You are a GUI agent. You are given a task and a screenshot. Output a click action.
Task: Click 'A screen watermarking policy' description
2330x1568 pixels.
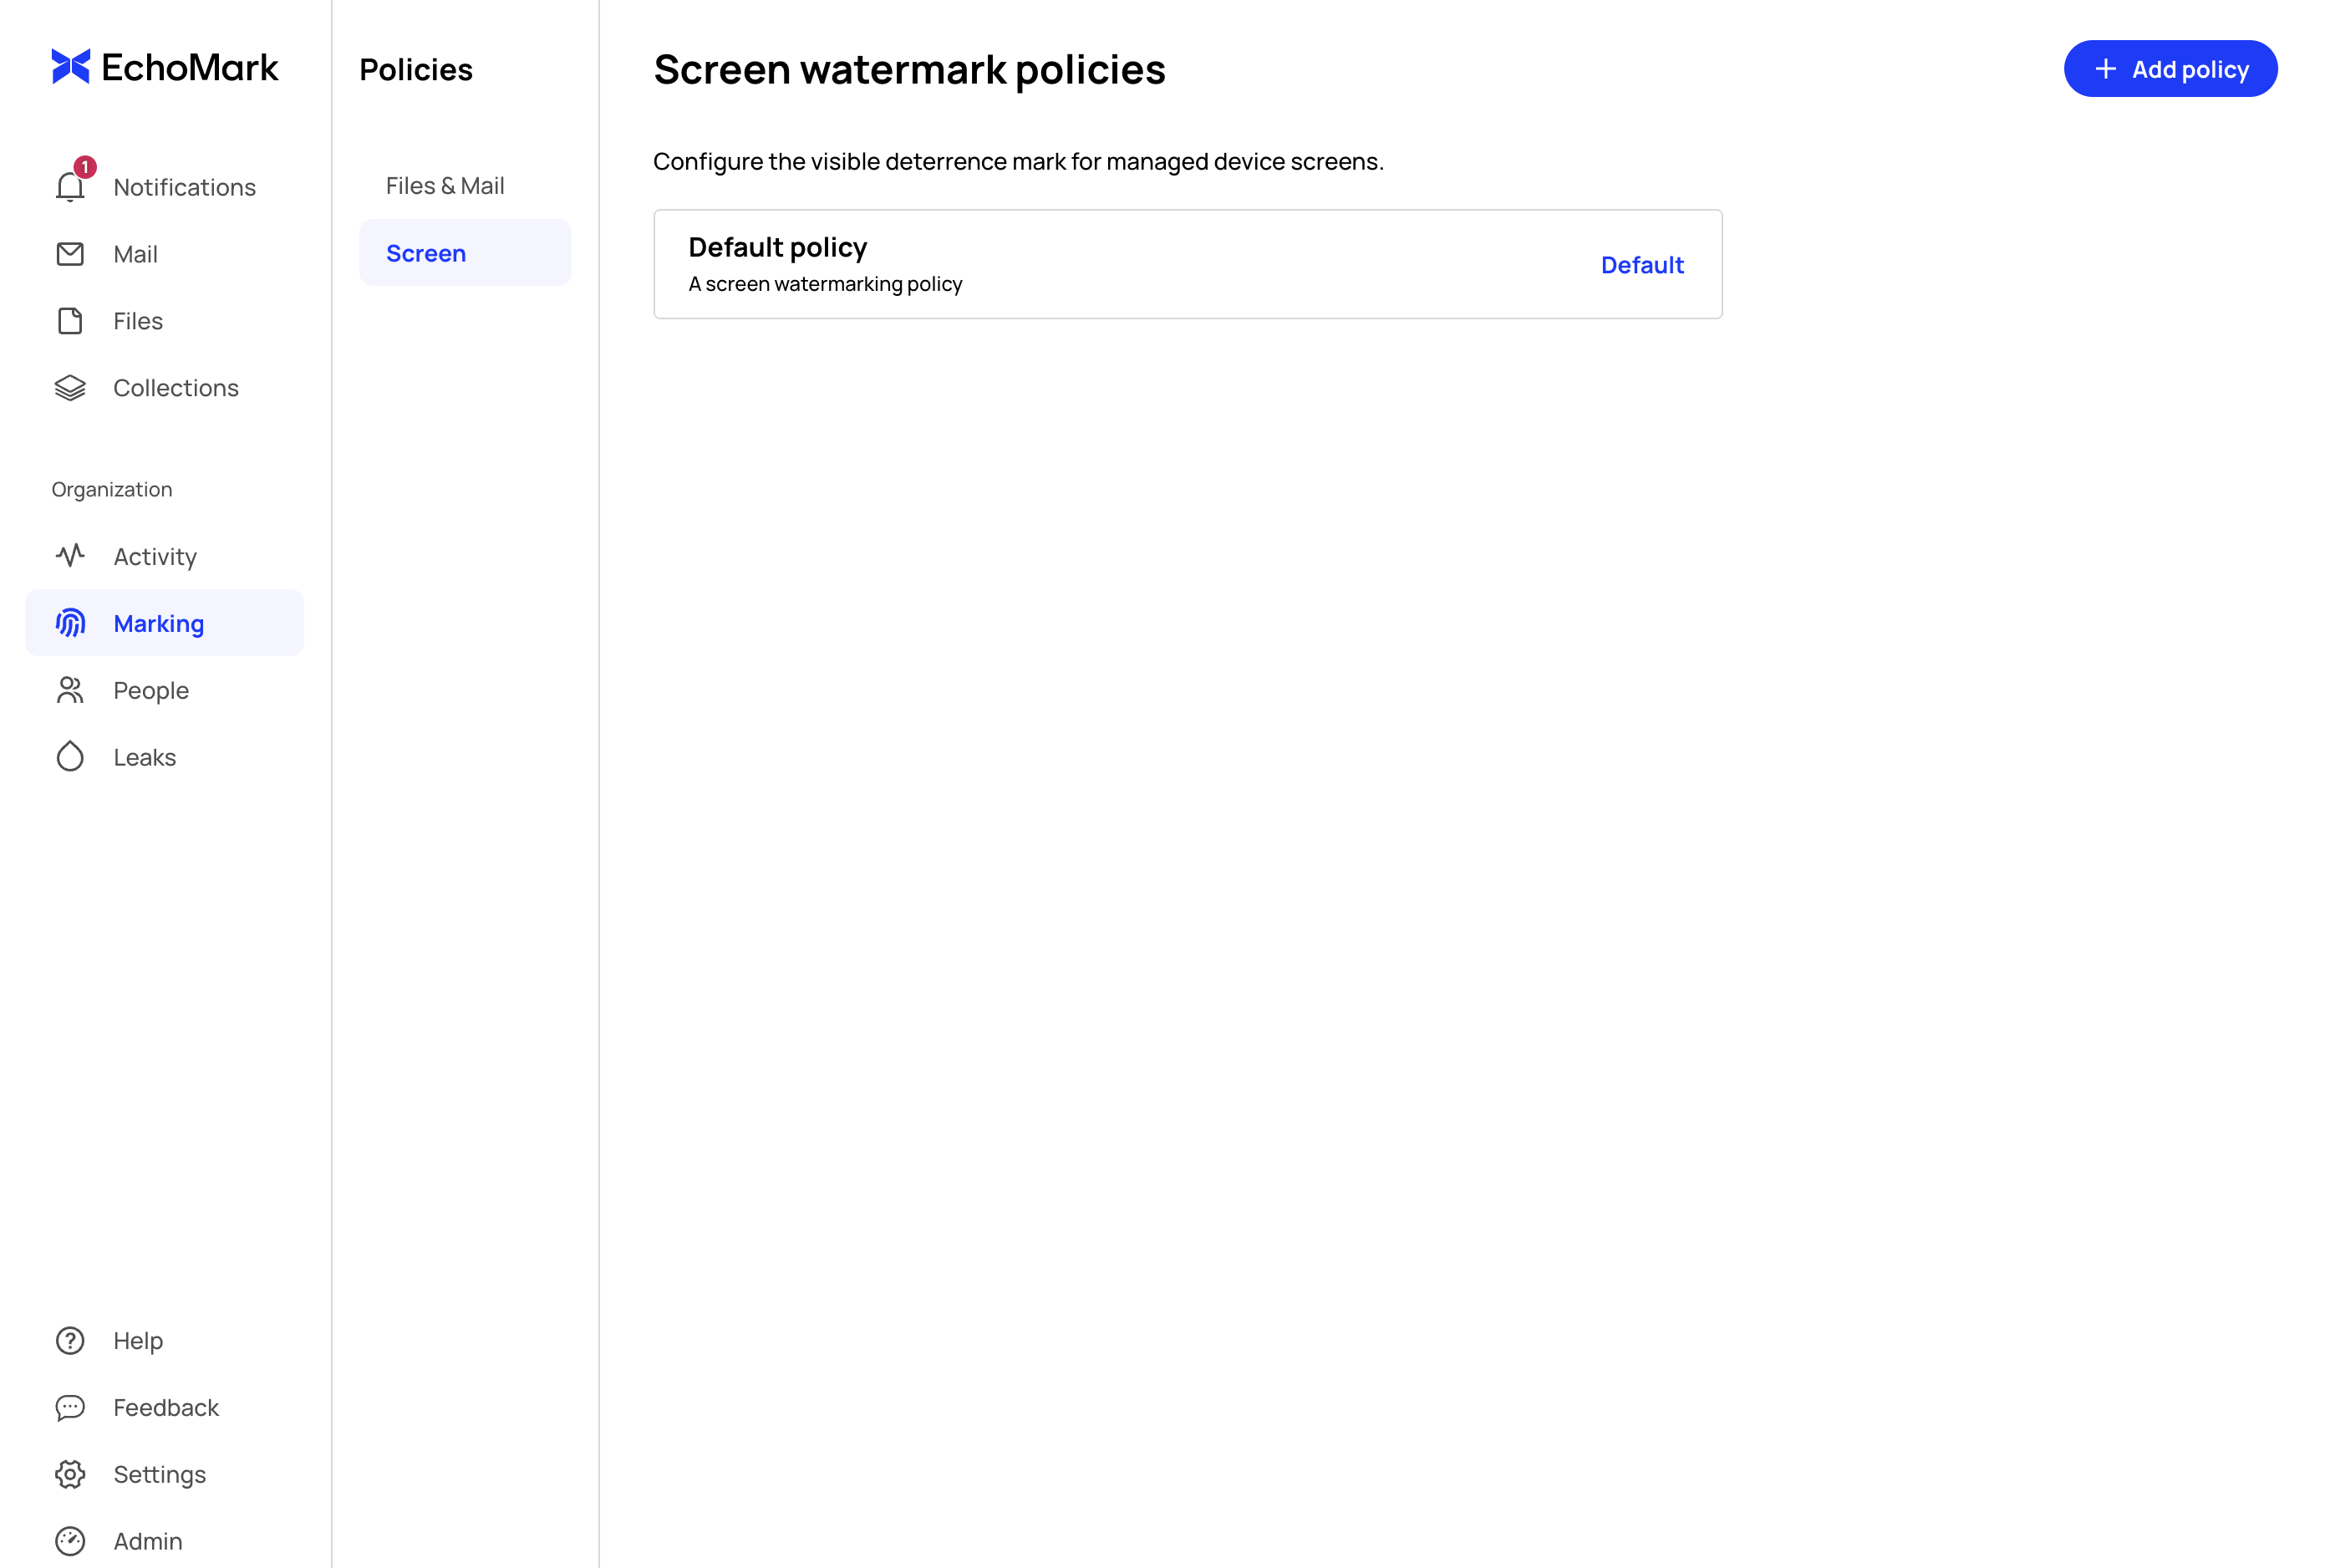pos(826,284)
